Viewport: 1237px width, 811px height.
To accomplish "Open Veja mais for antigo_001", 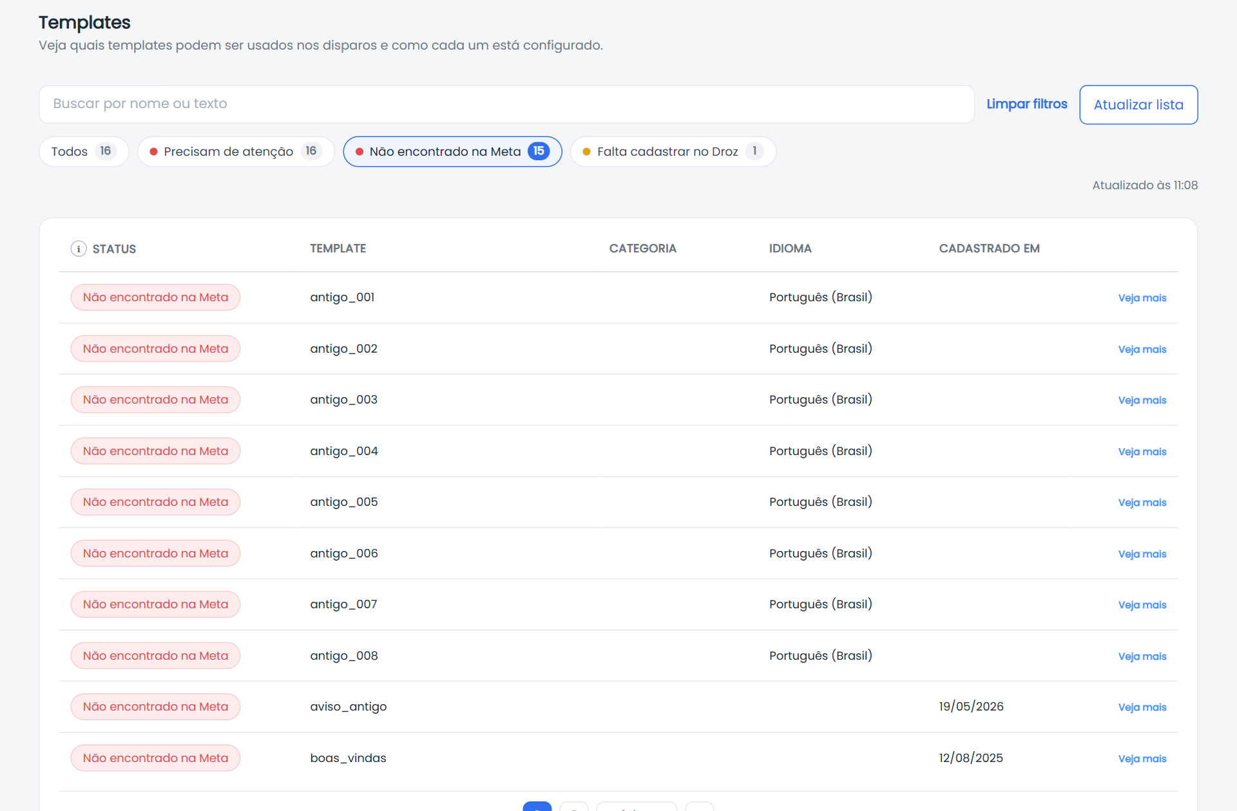I will coord(1142,298).
